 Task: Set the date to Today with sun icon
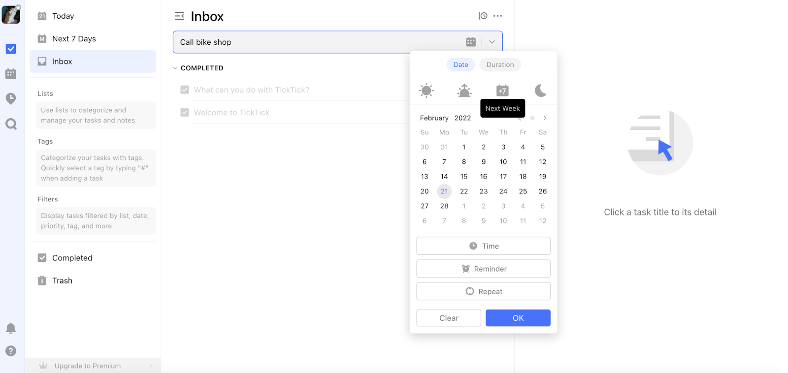pos(427,91)
